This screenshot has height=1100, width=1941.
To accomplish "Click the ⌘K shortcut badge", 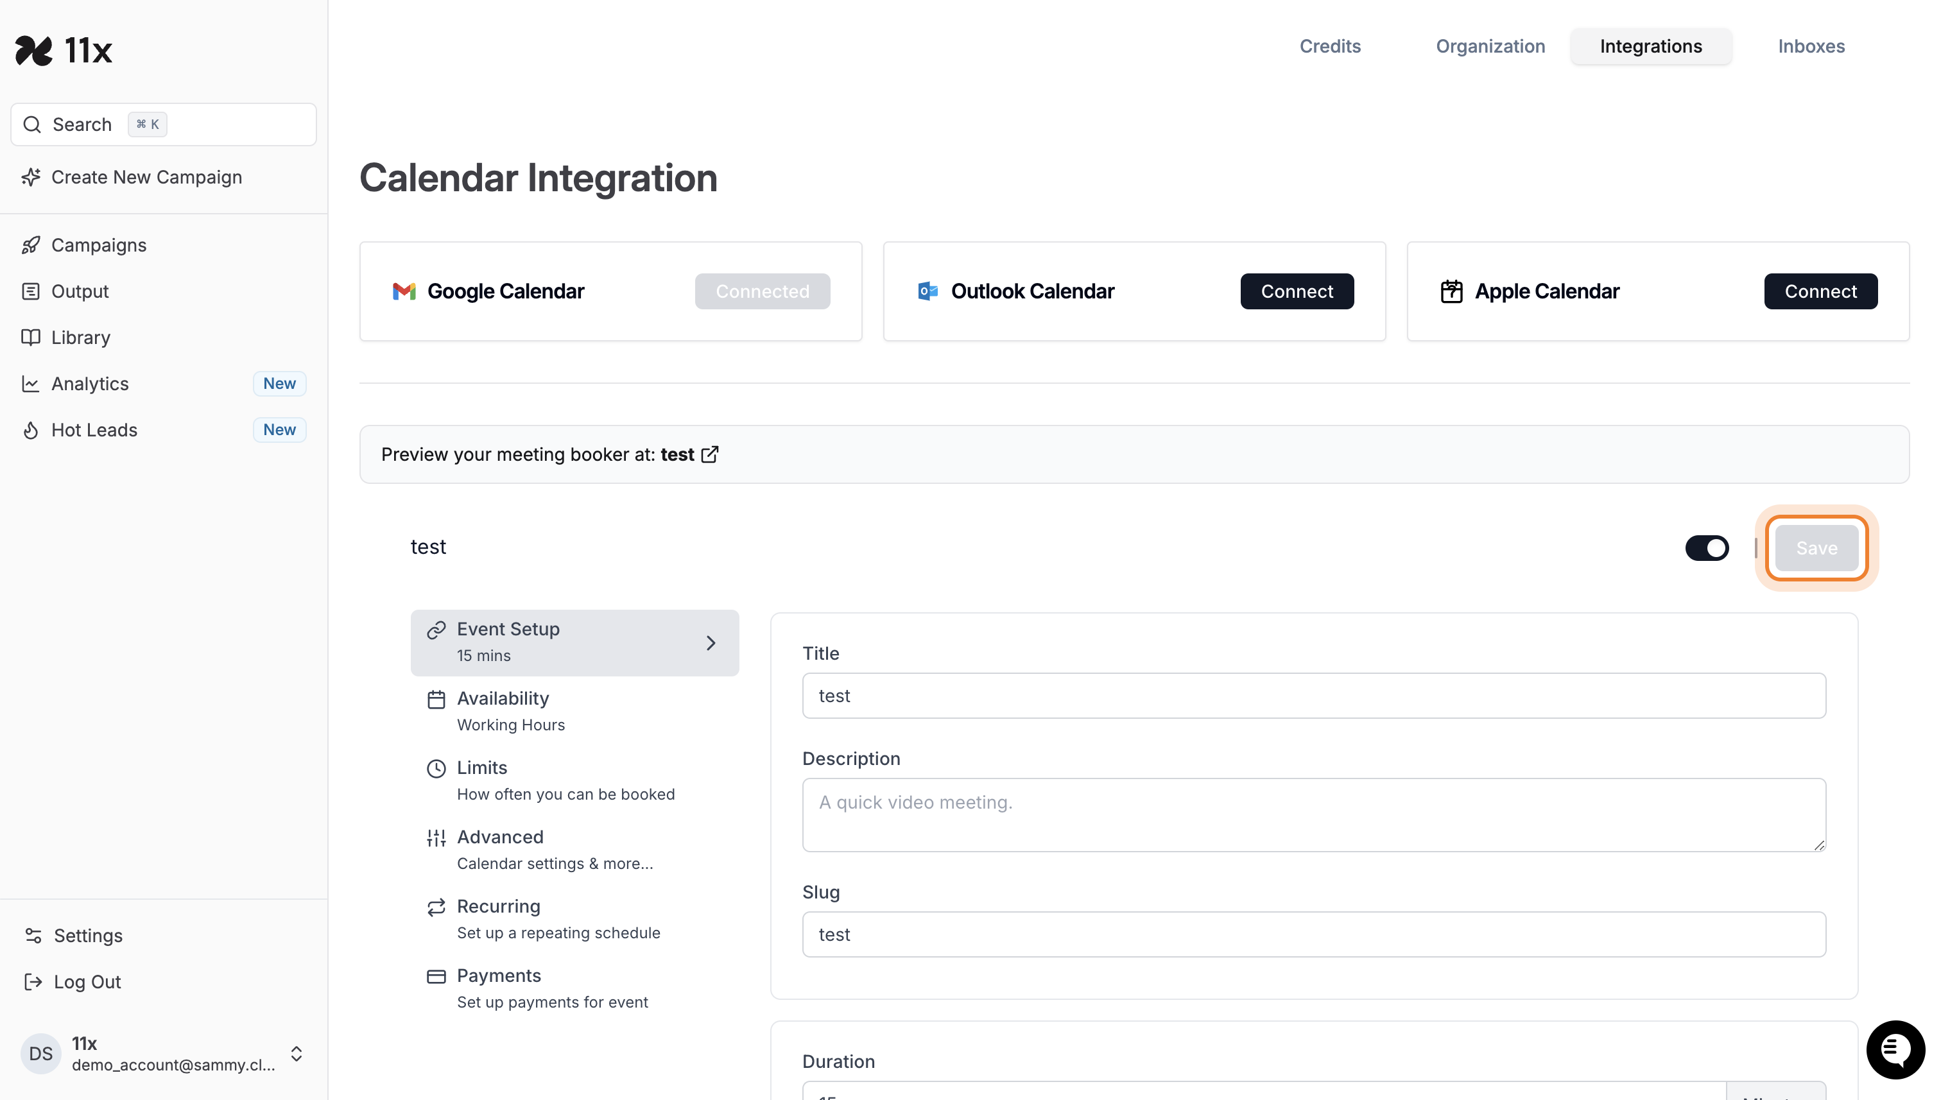I will [148, 125].
